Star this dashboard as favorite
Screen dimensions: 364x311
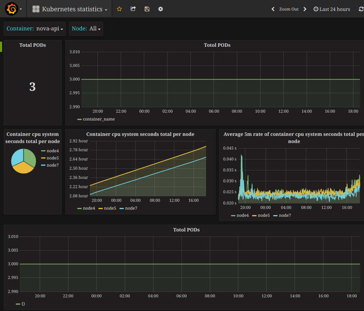click(119, 9)
